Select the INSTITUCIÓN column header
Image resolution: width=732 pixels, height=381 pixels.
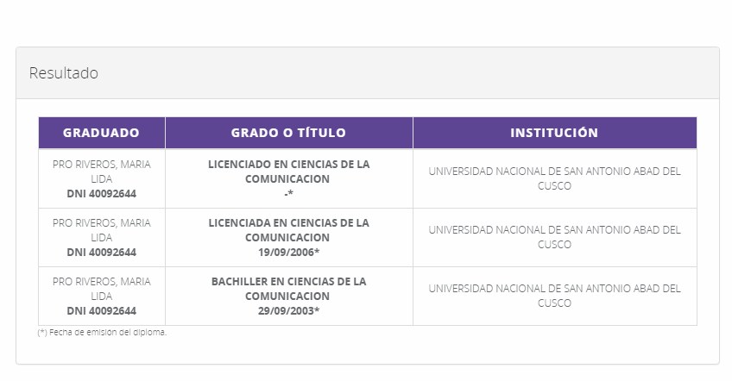[x=554, y=133]
